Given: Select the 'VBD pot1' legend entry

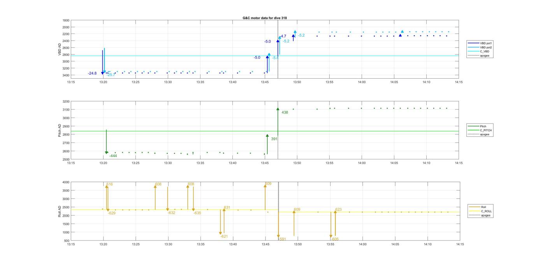Looking at the screenshot, I should point(480,43).
